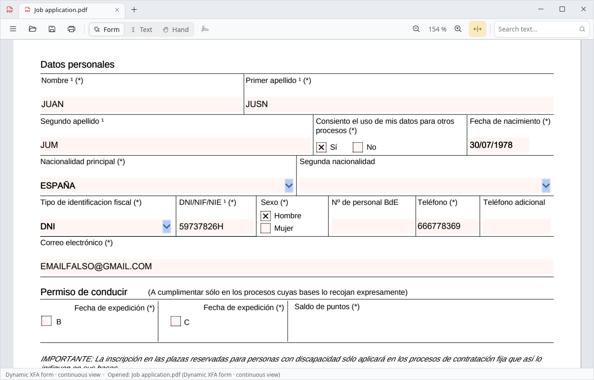Select the Job application.pdf tab

point(72,10)
